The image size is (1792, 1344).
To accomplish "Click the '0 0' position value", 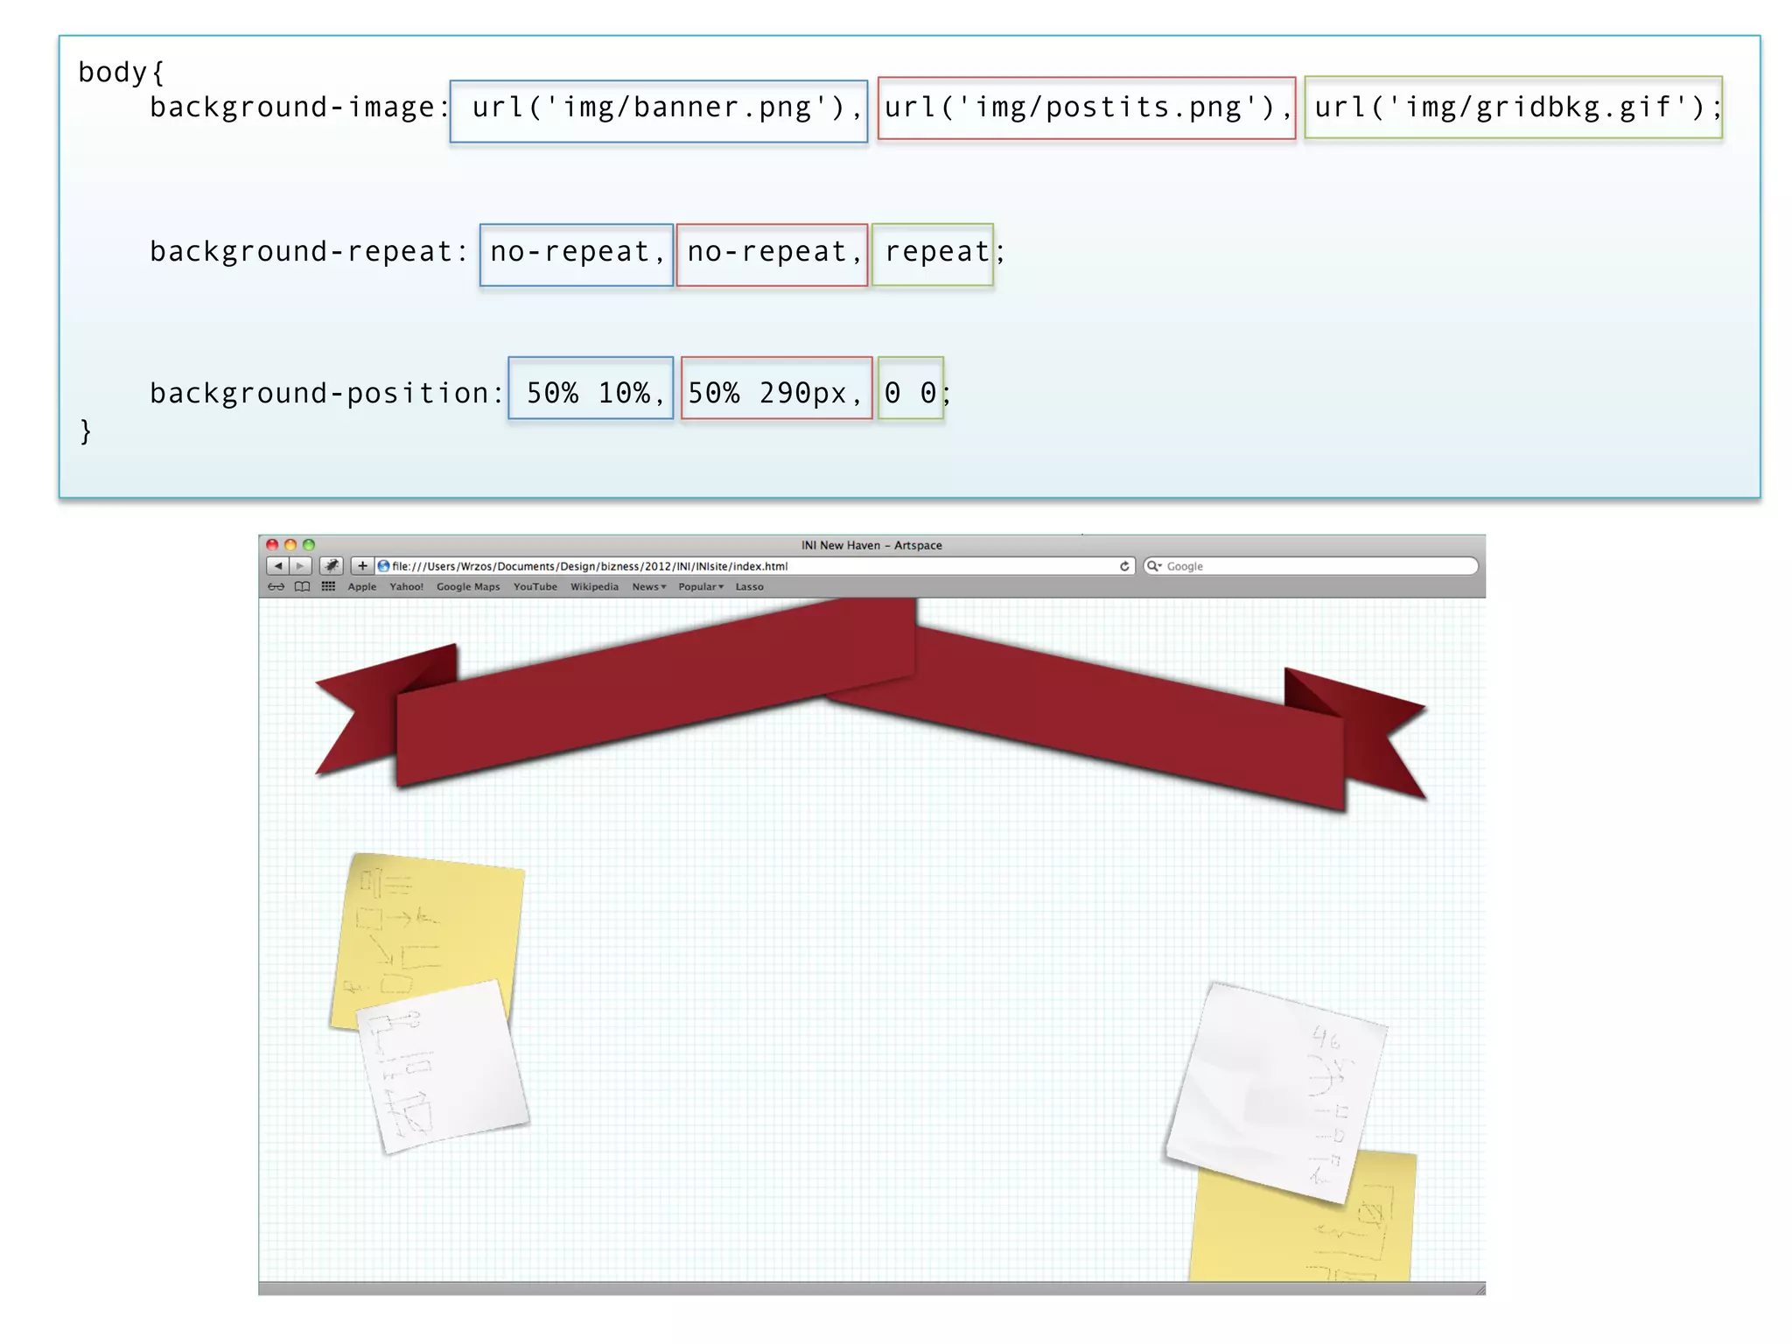I will [910, 393].
